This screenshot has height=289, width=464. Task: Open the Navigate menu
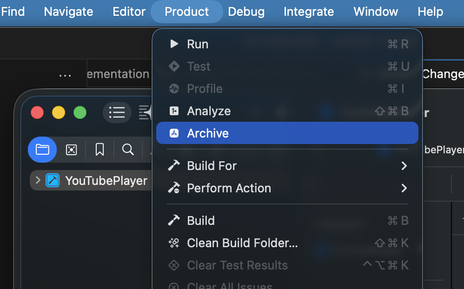[68, 12]
